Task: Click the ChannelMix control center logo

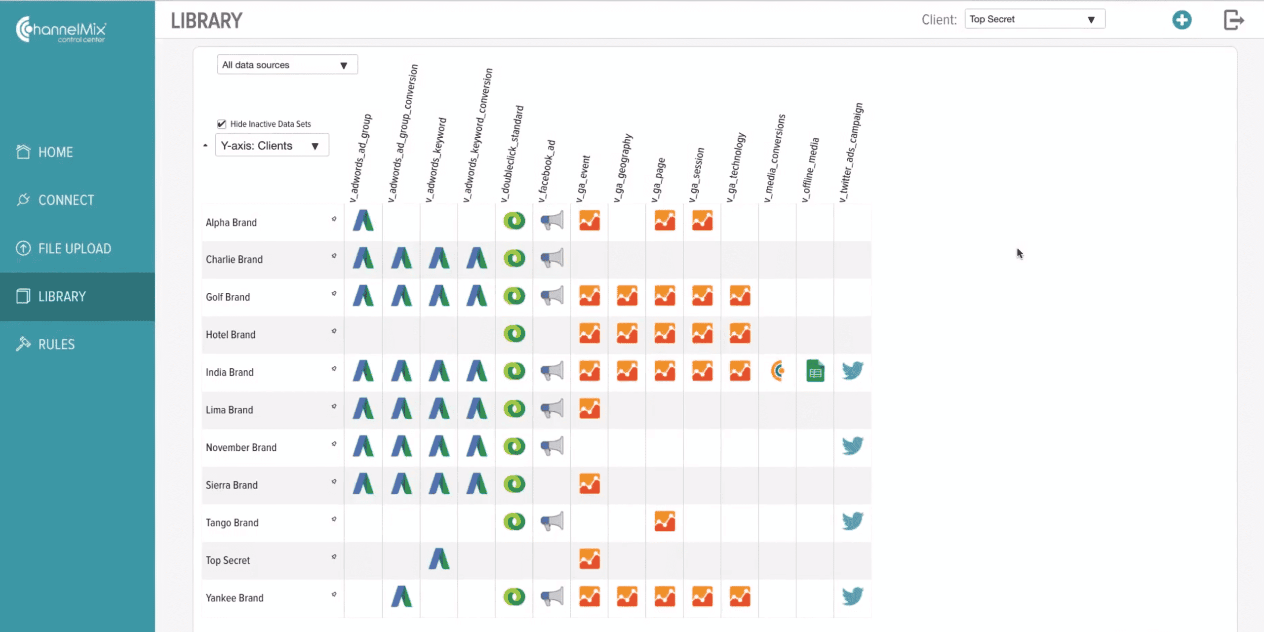Action: tap(61, 30)
